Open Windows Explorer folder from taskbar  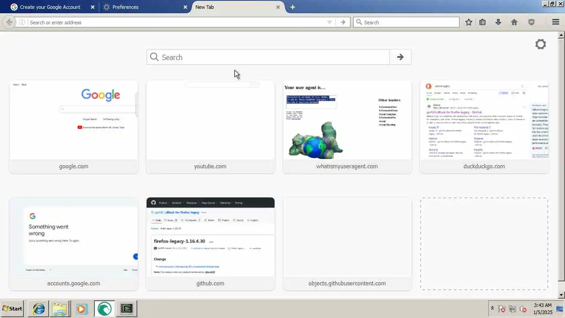(60, 309)
